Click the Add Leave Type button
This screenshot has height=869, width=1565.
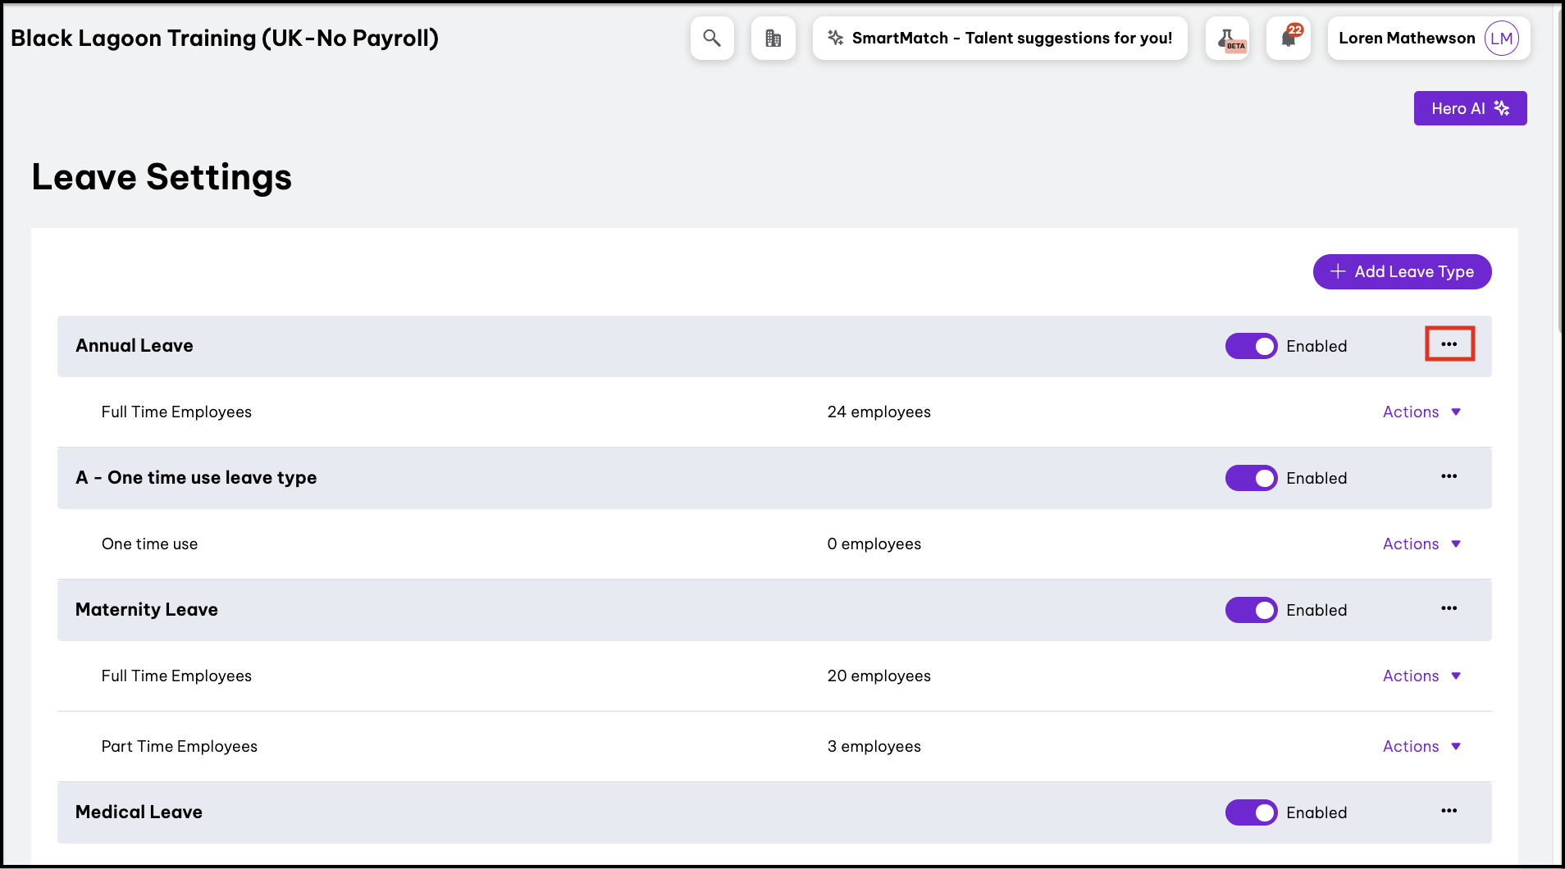point(1402,271)
